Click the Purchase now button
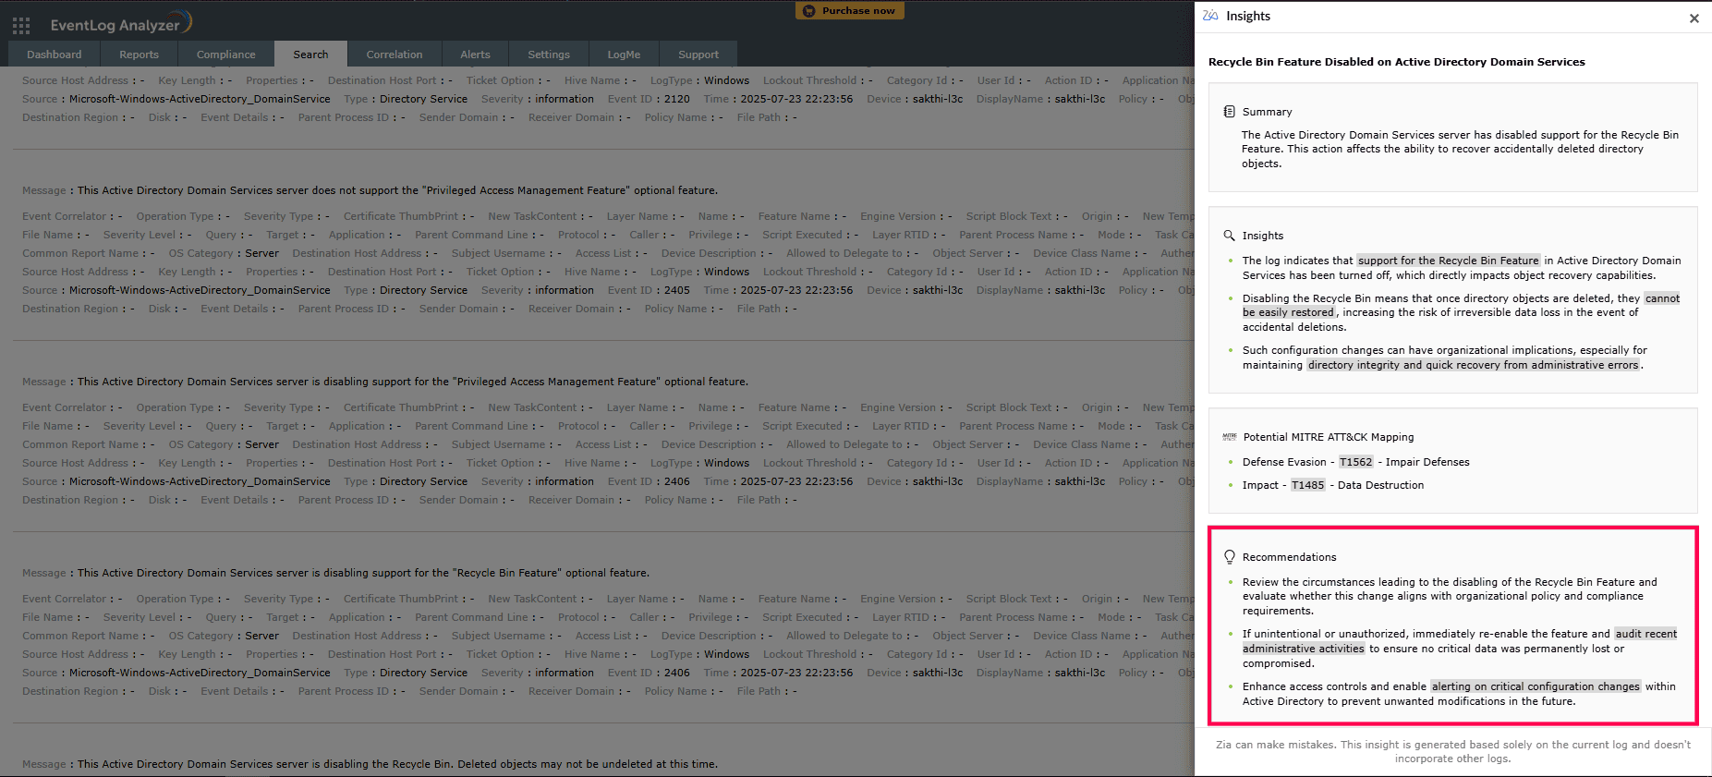The image size is (1712, 777). [x=850, y=11]
